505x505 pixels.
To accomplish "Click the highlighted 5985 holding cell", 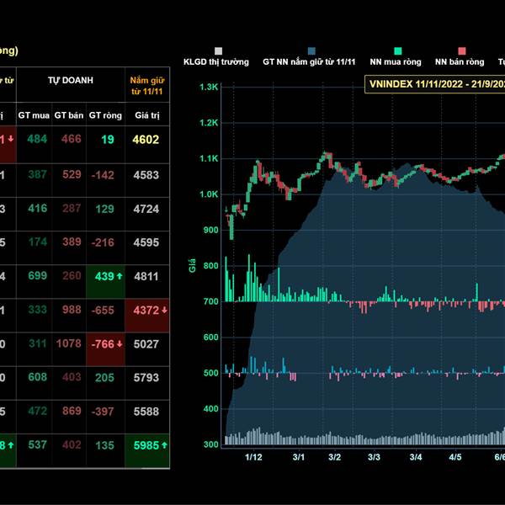I will pos(147,450).
